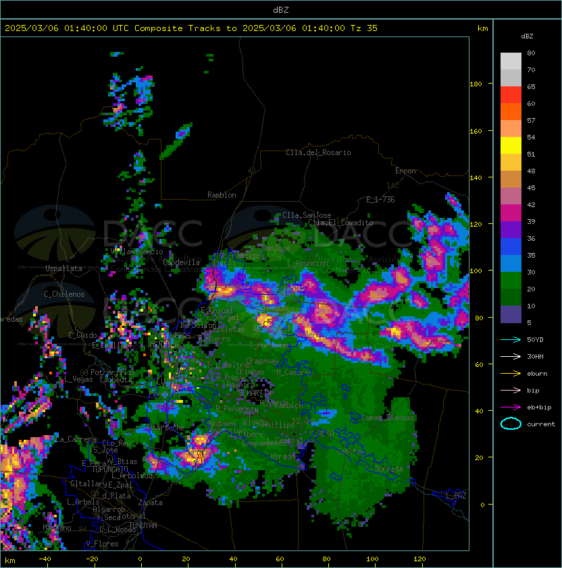Click the slate purple 10 dBZ swatch
This screenshot has height=568, width=562.
click(x=511, y=314)
